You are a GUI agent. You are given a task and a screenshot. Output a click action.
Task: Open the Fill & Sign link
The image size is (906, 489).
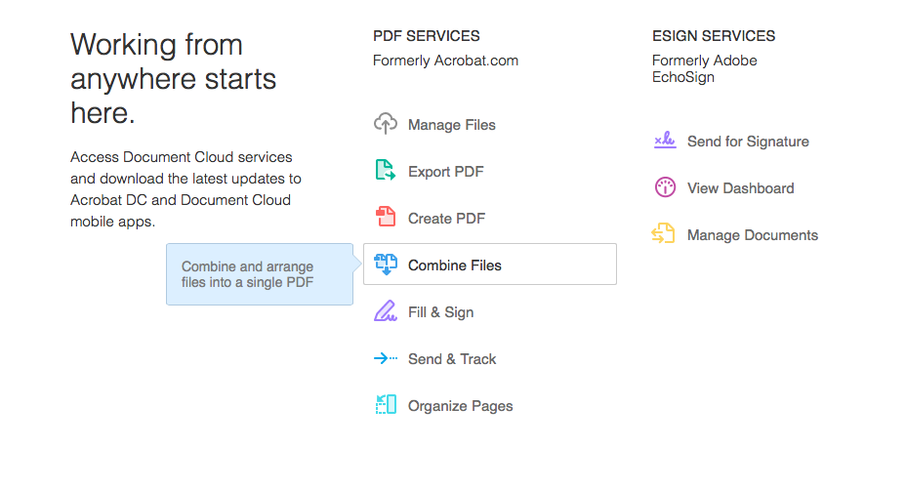[x=441, y=312]
